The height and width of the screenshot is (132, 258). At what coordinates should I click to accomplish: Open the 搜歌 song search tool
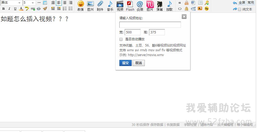[169, 6]
